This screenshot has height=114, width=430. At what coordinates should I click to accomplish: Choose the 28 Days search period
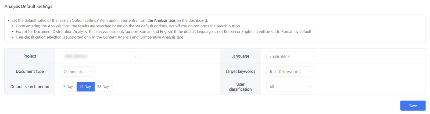pos(104,87)
